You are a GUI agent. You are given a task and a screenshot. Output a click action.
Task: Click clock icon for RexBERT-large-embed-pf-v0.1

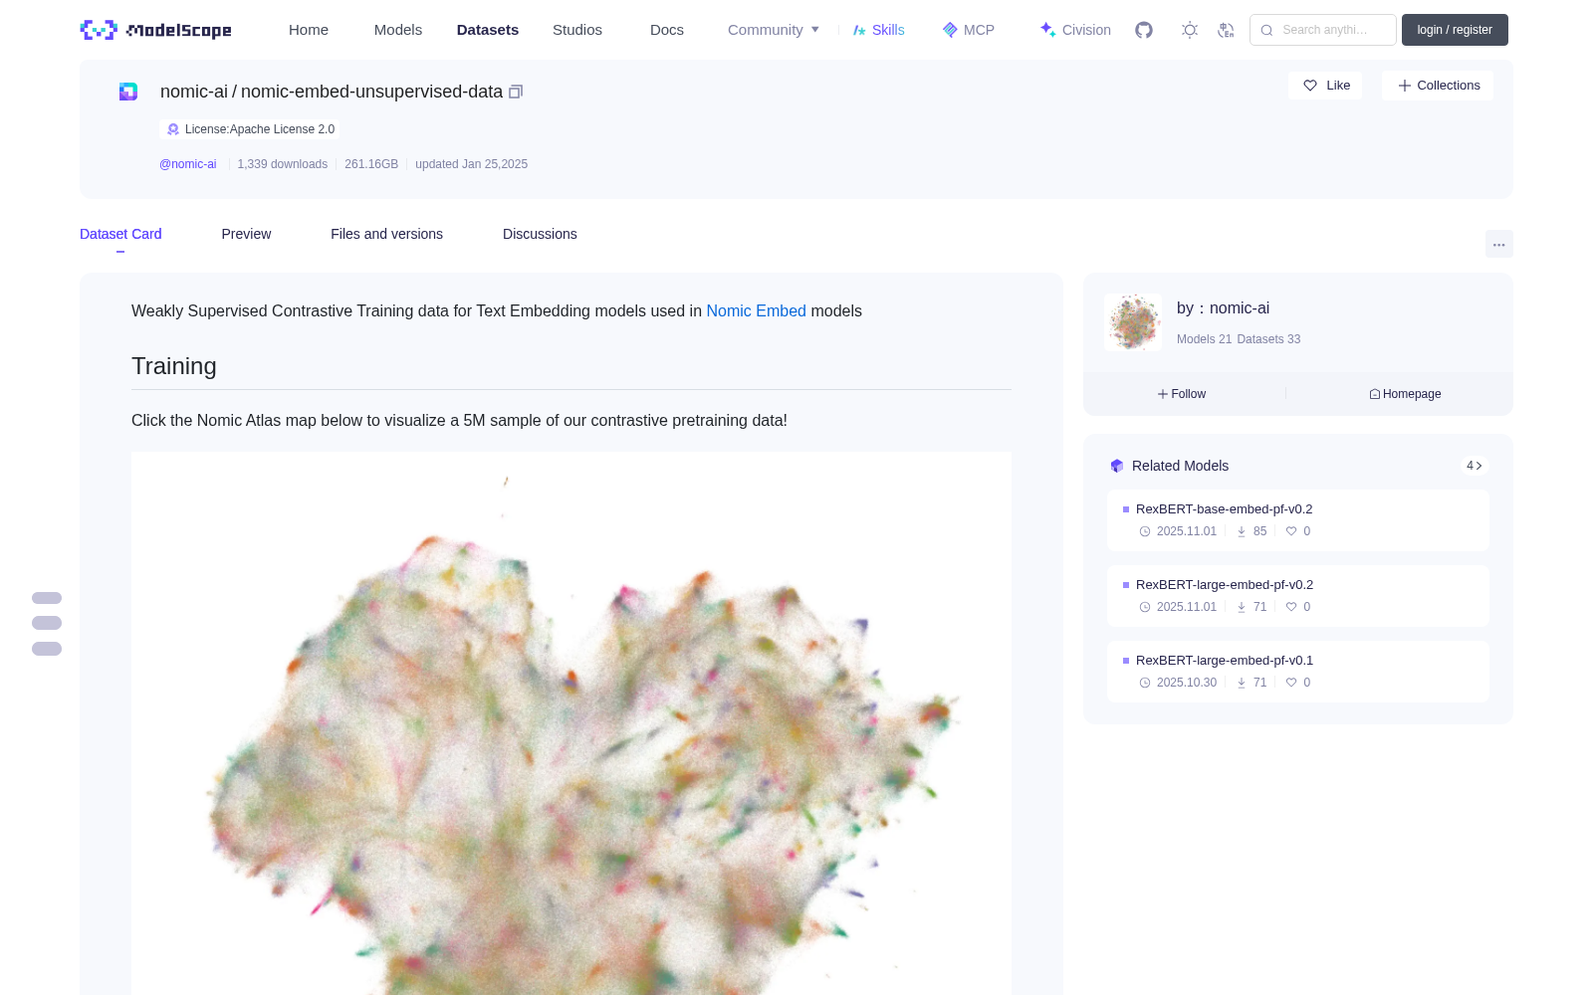point(1145,683)
